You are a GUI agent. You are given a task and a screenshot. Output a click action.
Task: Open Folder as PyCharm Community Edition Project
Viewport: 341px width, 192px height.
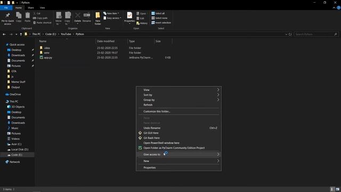(179, 148)
